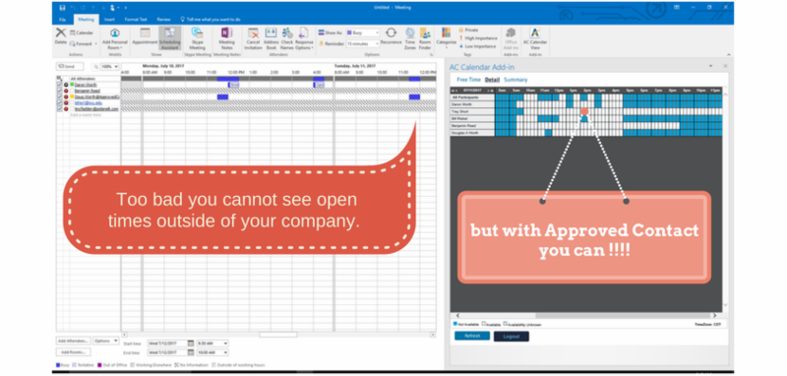
Task: Toggle checkbox next to Daron Worth attendee
Action: pyautogui.click(x=59, y=85)
